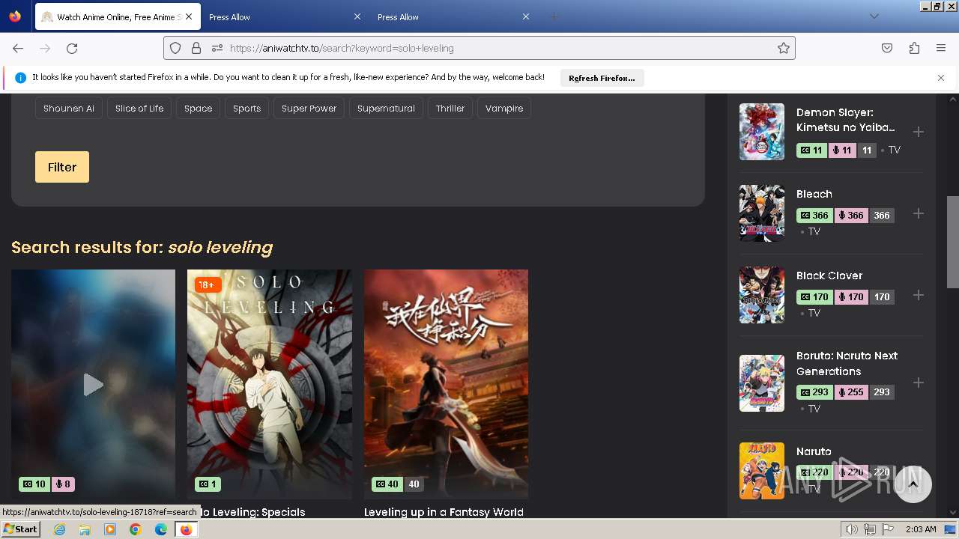Add Boruto to list plus icon
959x539 pixels.
tap(918, 383)
